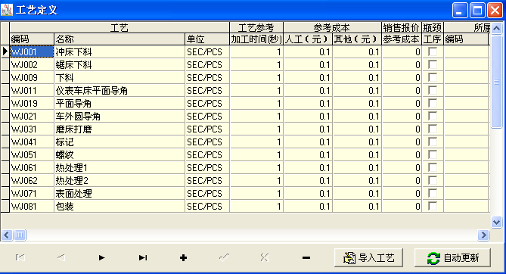Go to the previous record

tap(61, 257)
